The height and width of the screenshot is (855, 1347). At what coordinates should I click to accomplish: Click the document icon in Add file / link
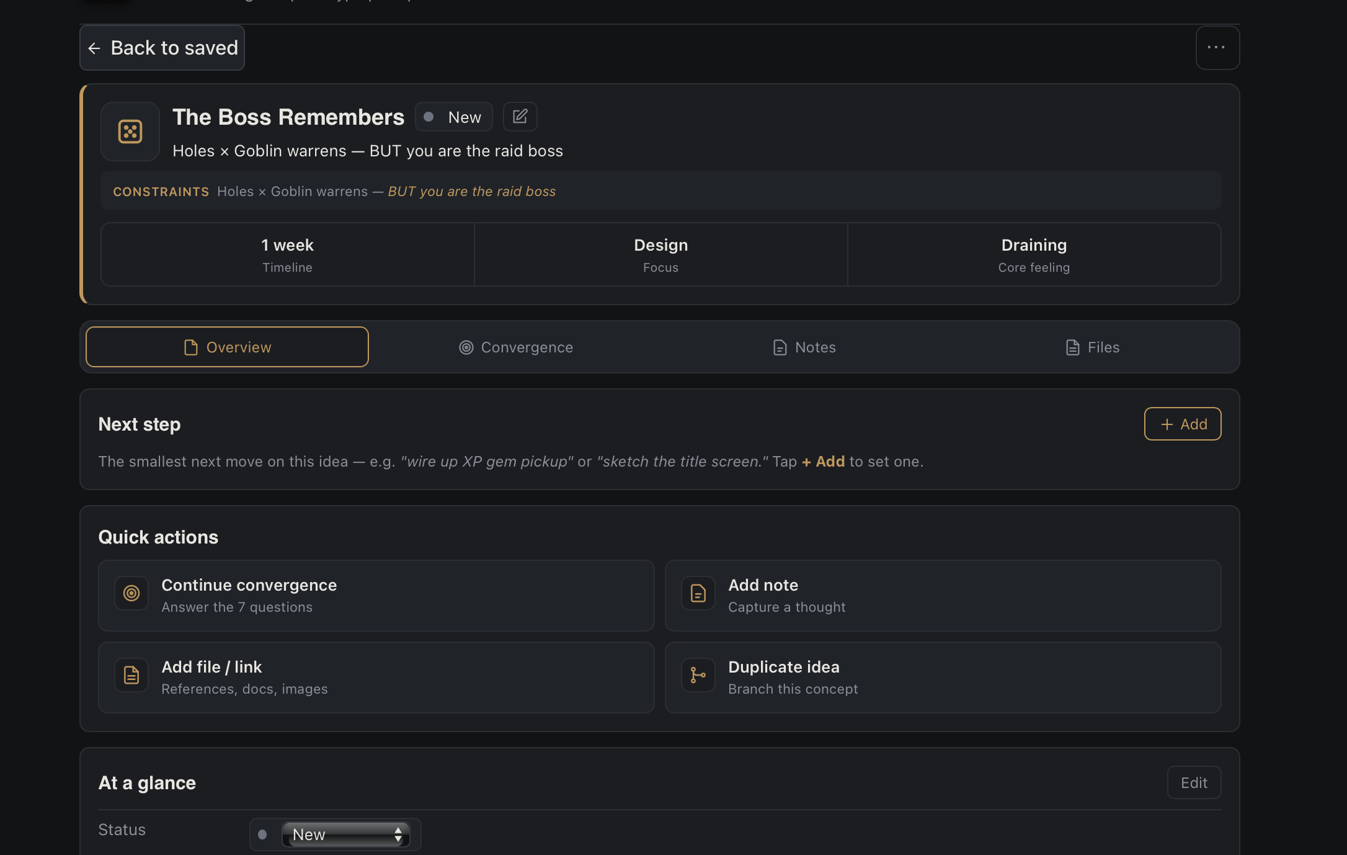click(x=131, y=675)
